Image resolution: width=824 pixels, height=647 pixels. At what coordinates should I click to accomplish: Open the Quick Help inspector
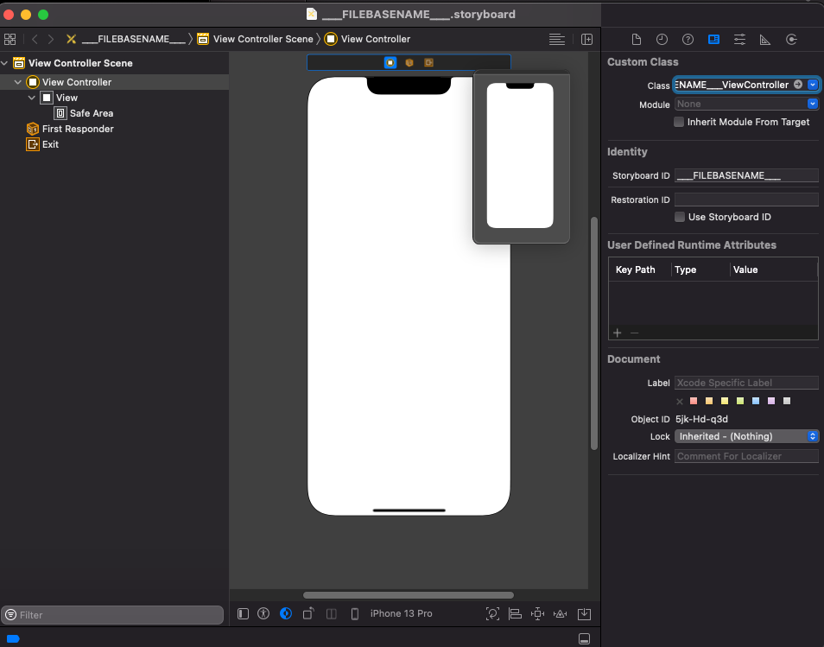coord(688,40)
